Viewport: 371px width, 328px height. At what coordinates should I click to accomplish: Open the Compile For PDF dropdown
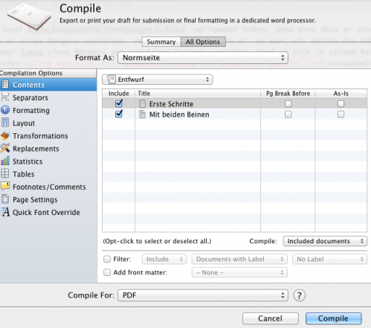[203, 295]
